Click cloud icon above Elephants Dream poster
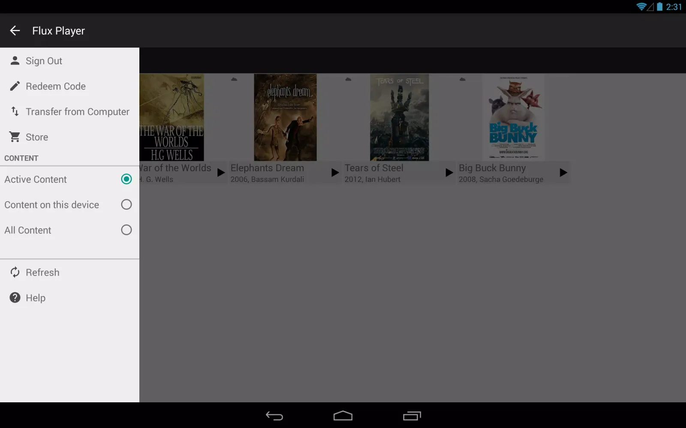686x428 pixels. coord(234,79)
